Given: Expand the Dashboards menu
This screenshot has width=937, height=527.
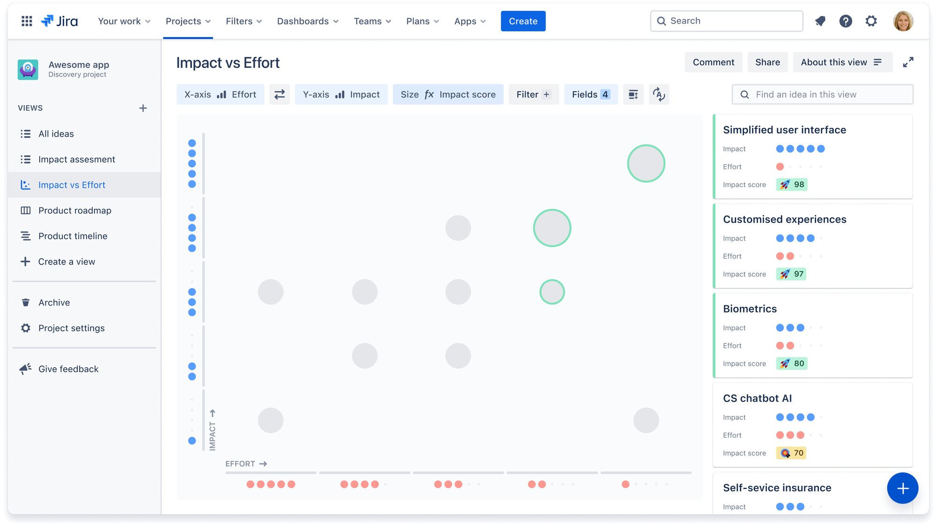Looking at the screenshot, I should [308, 21].
